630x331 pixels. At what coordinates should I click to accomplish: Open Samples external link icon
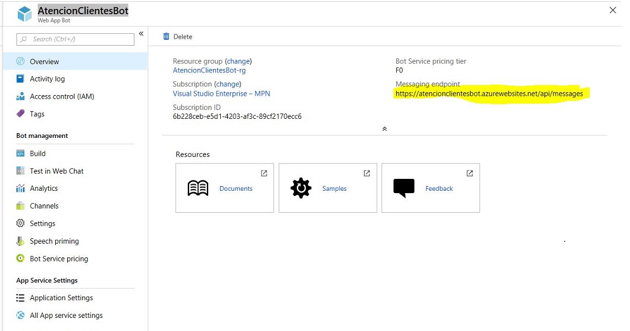[x=367, y=174]
